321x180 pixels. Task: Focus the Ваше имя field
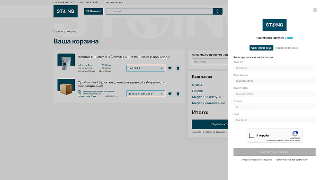[x=274, y=68]
